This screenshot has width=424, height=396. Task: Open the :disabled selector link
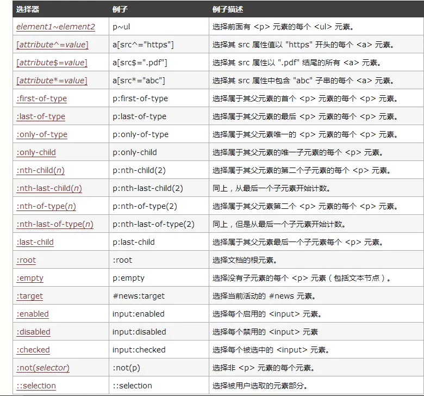pos(34,332)
